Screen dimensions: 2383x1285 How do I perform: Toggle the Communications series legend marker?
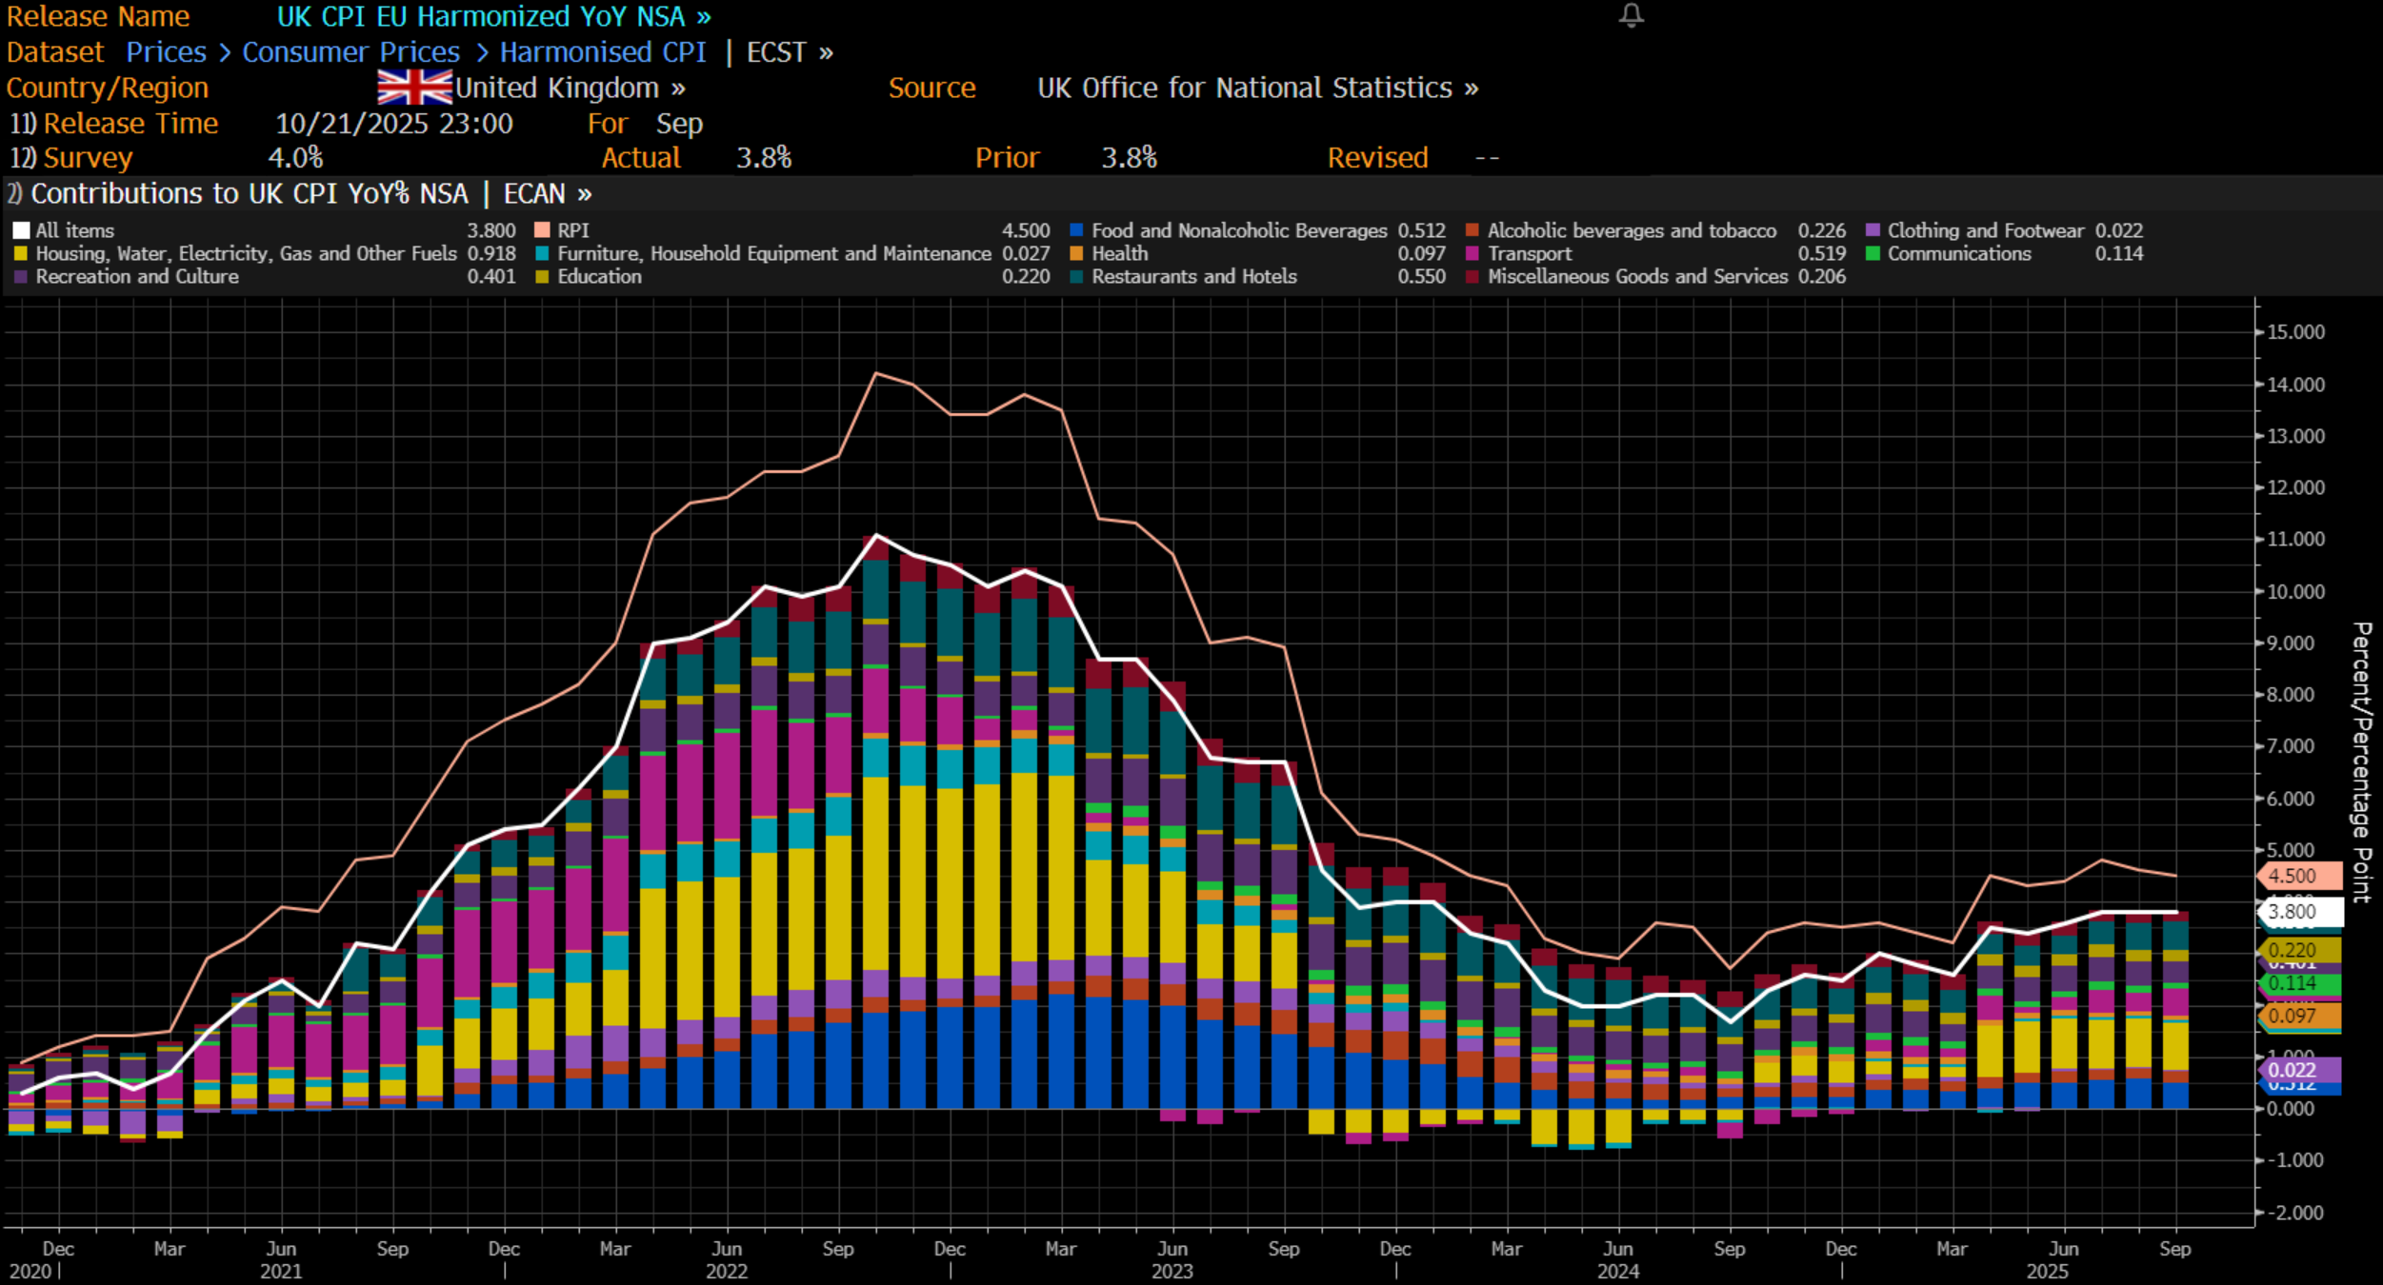coord(1872,254)
